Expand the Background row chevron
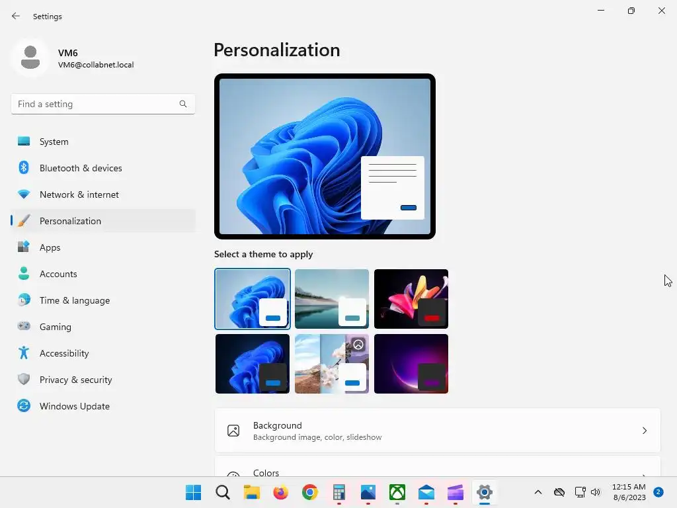The height and width of the screenshot is (508, 677). coord(644,431)
